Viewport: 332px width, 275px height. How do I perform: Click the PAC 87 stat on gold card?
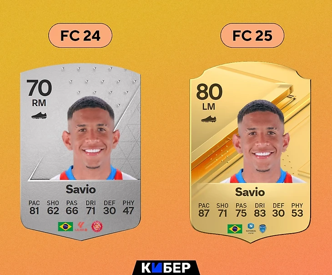[204, 210]
